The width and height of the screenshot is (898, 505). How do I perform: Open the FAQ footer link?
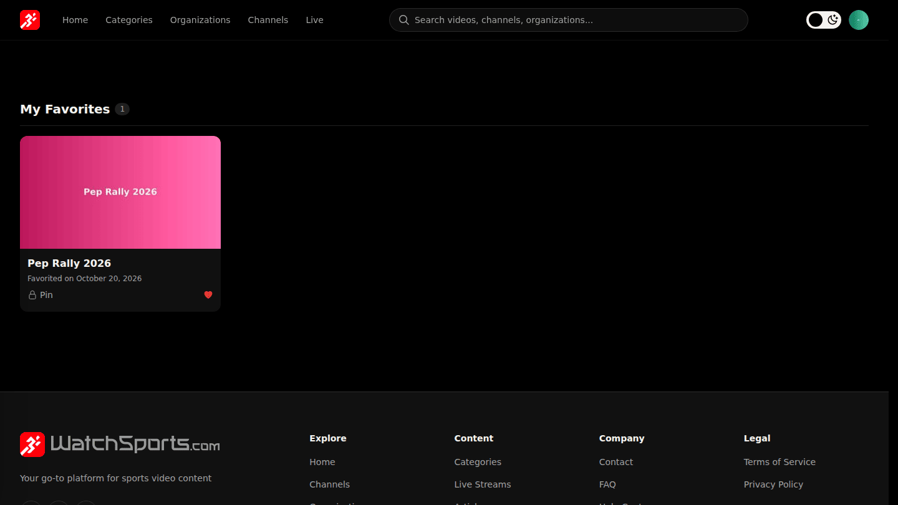[607, 484]
